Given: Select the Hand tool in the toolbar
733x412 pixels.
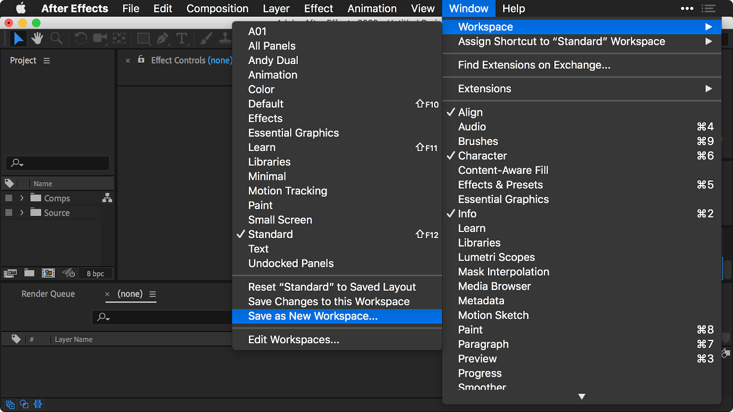Looking at the screenshot, I should coord(38,39).
